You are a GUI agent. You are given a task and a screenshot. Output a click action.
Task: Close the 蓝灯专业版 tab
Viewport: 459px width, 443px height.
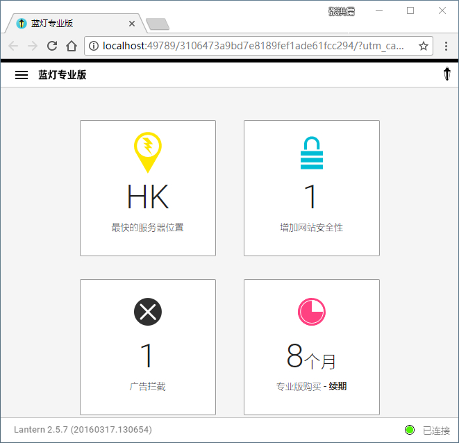[x=132, y=24]
